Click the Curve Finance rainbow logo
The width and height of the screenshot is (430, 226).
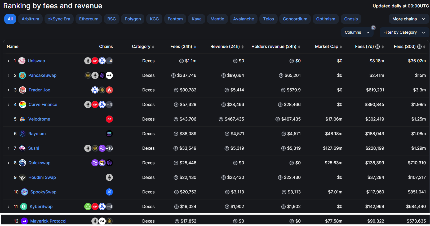pyautogui.click(x=23, y=105)
